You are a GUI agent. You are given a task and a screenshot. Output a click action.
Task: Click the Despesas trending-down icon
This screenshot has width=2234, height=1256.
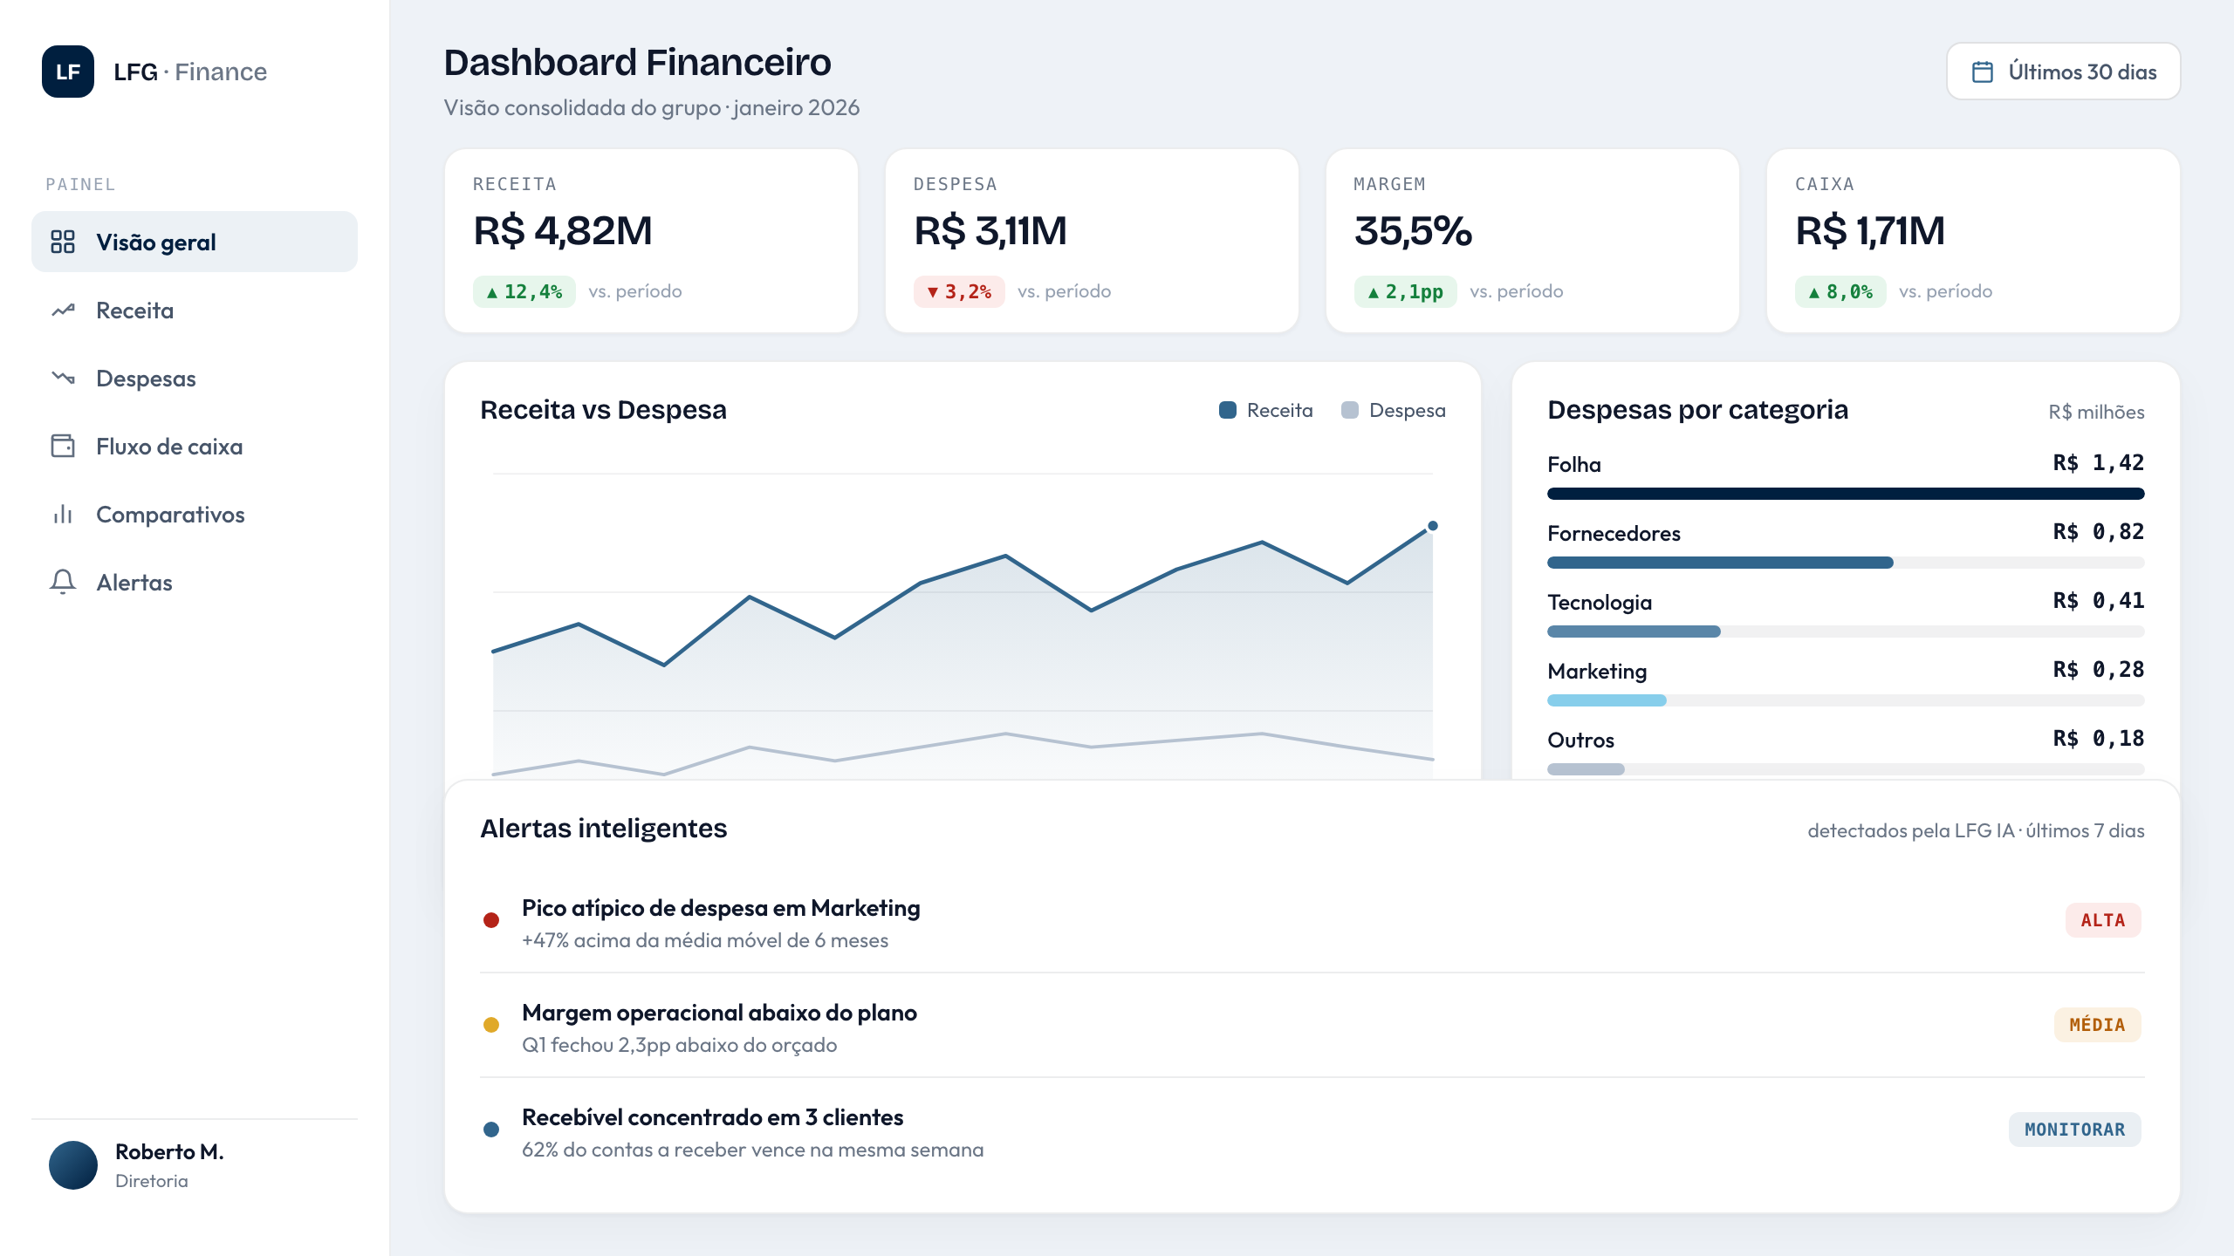click(63, 378)
